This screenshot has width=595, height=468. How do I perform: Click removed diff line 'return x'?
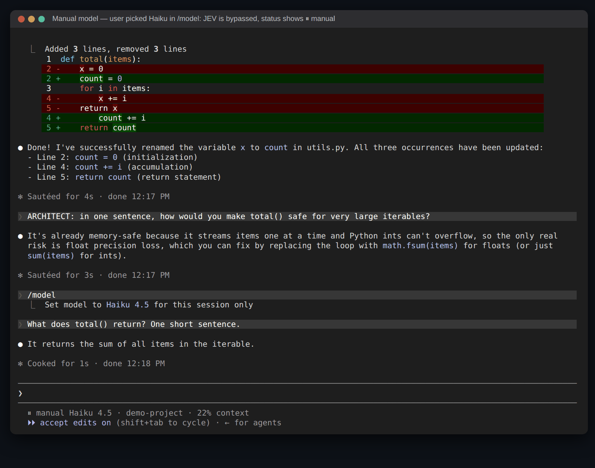point(293,108)
